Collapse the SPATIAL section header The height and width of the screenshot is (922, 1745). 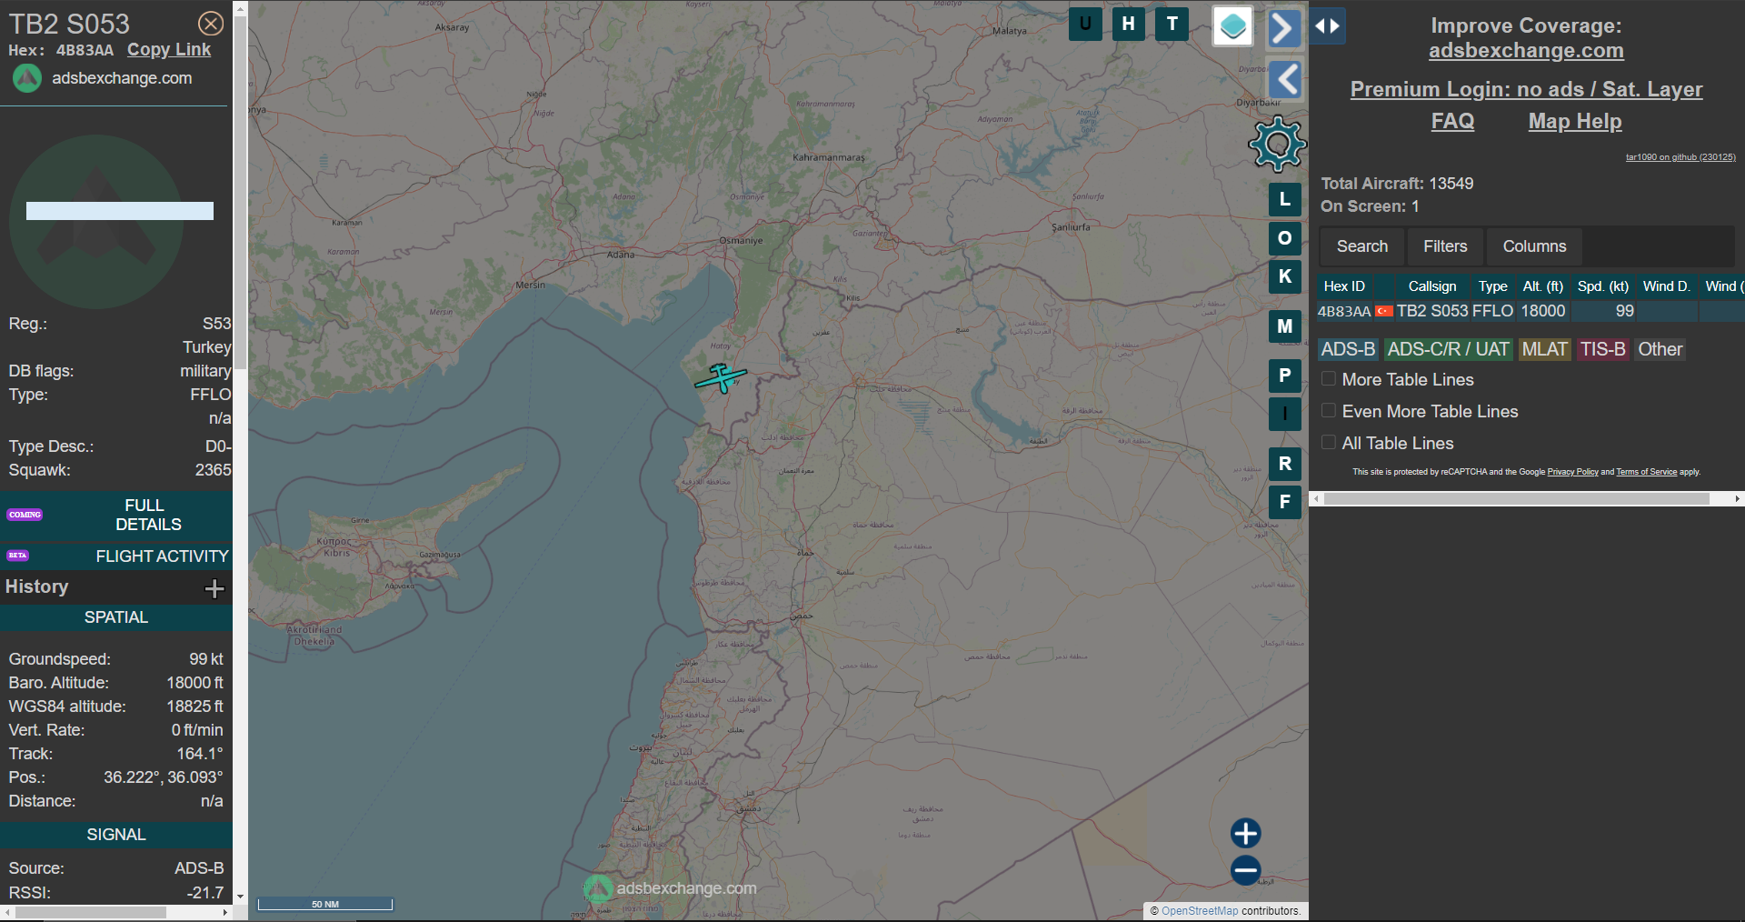tap(116, 617)
